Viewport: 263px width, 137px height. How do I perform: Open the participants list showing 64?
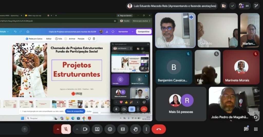(x=244, y=6)
